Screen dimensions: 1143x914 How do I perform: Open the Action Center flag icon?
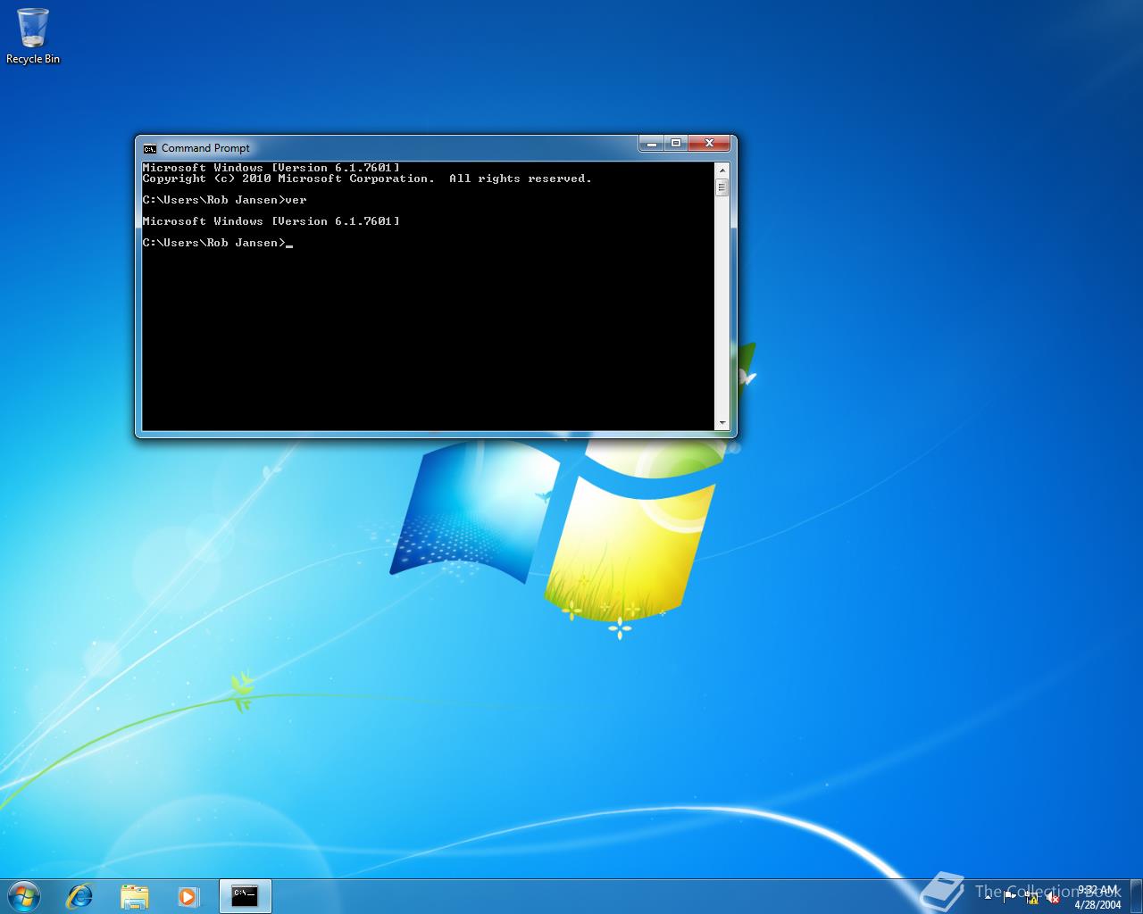tap(1010, 896)
